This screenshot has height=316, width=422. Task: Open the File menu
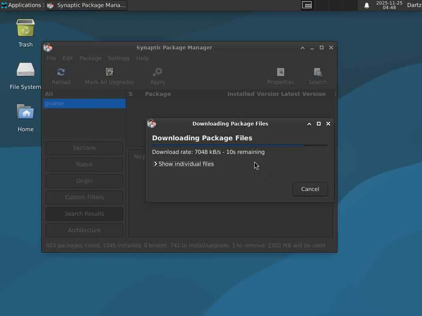click(51, 58)
